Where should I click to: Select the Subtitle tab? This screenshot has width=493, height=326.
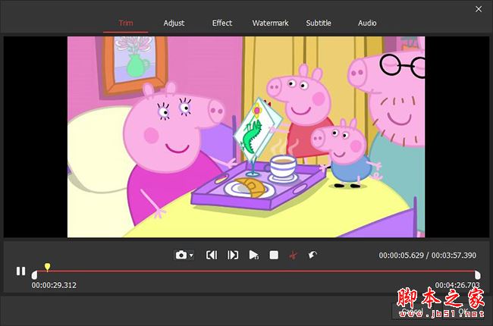point(319,23)
